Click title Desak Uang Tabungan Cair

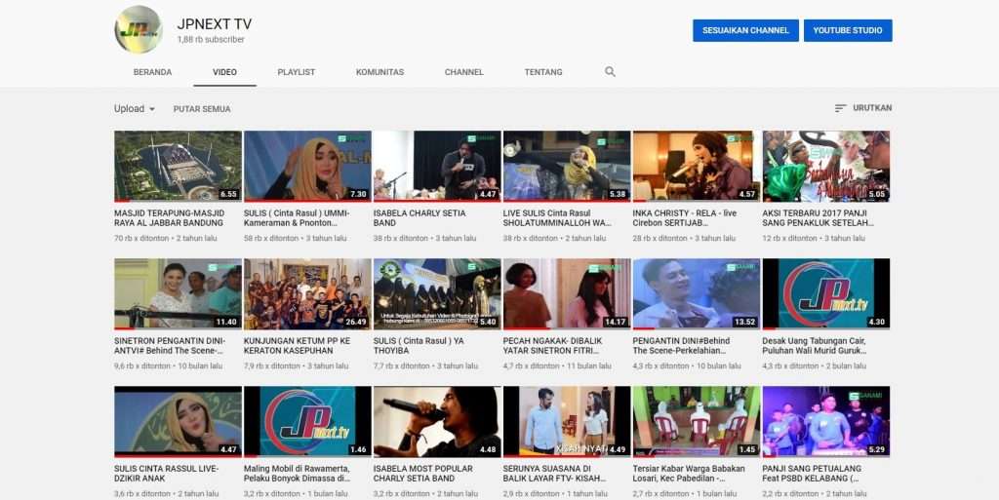815,345
